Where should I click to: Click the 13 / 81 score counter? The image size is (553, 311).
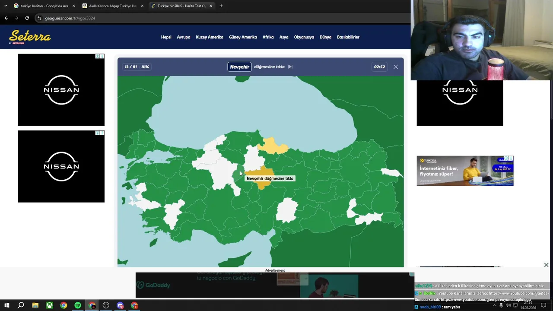[x=130, y=67]
